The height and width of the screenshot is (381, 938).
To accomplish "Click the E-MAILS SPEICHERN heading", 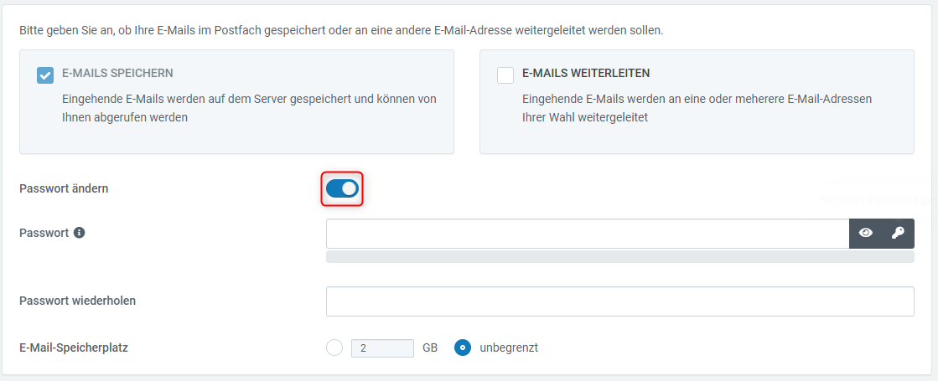I will (x=117, y=74).
